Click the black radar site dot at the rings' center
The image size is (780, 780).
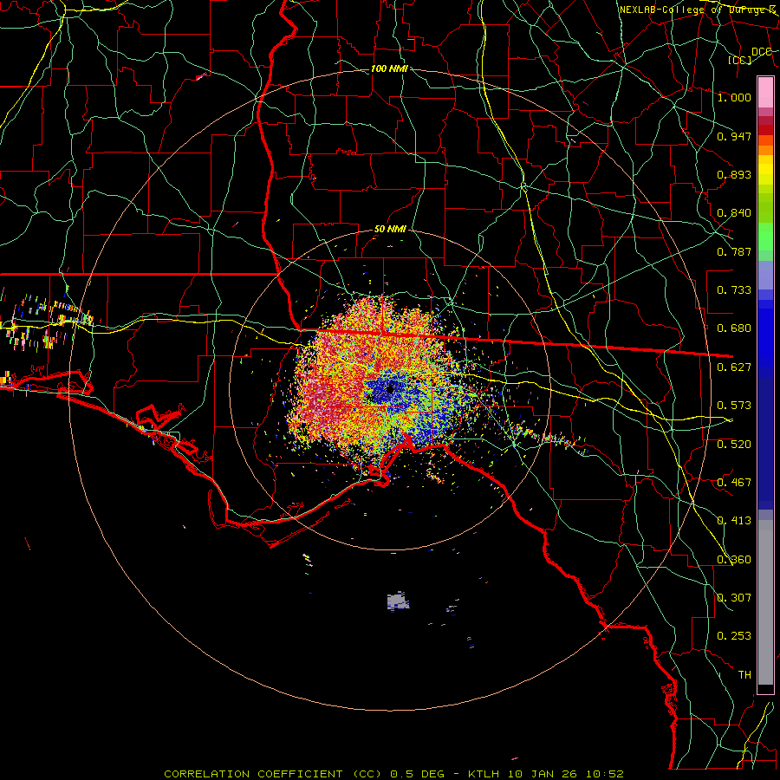pos(391,389)
